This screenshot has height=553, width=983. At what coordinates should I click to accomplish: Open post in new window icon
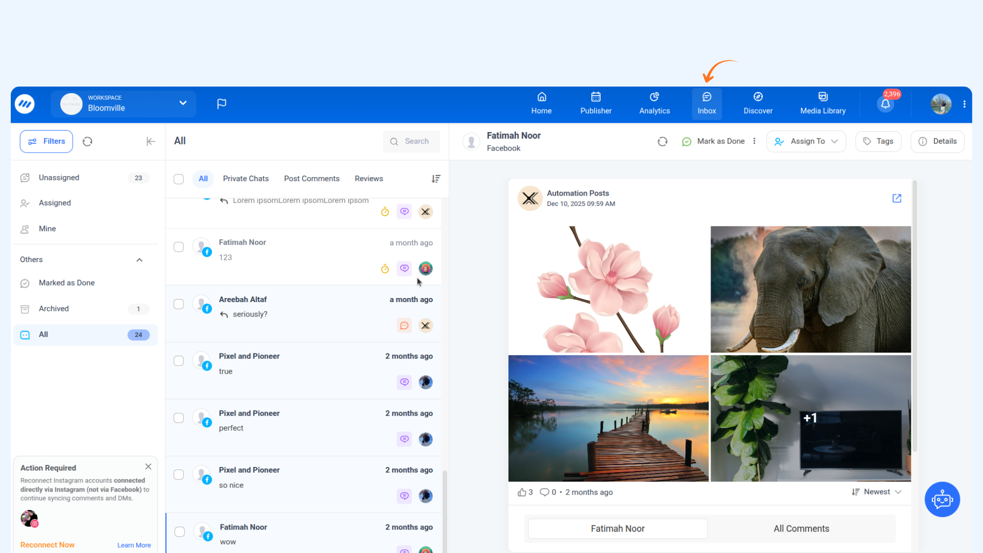[x=896, y=198]
